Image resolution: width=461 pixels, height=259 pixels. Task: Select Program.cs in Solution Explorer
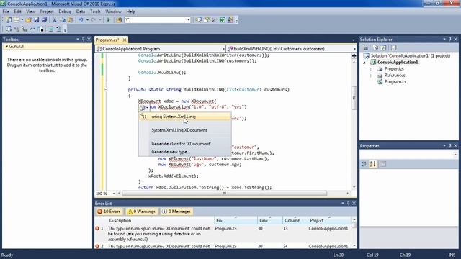(x=395, y=82)
